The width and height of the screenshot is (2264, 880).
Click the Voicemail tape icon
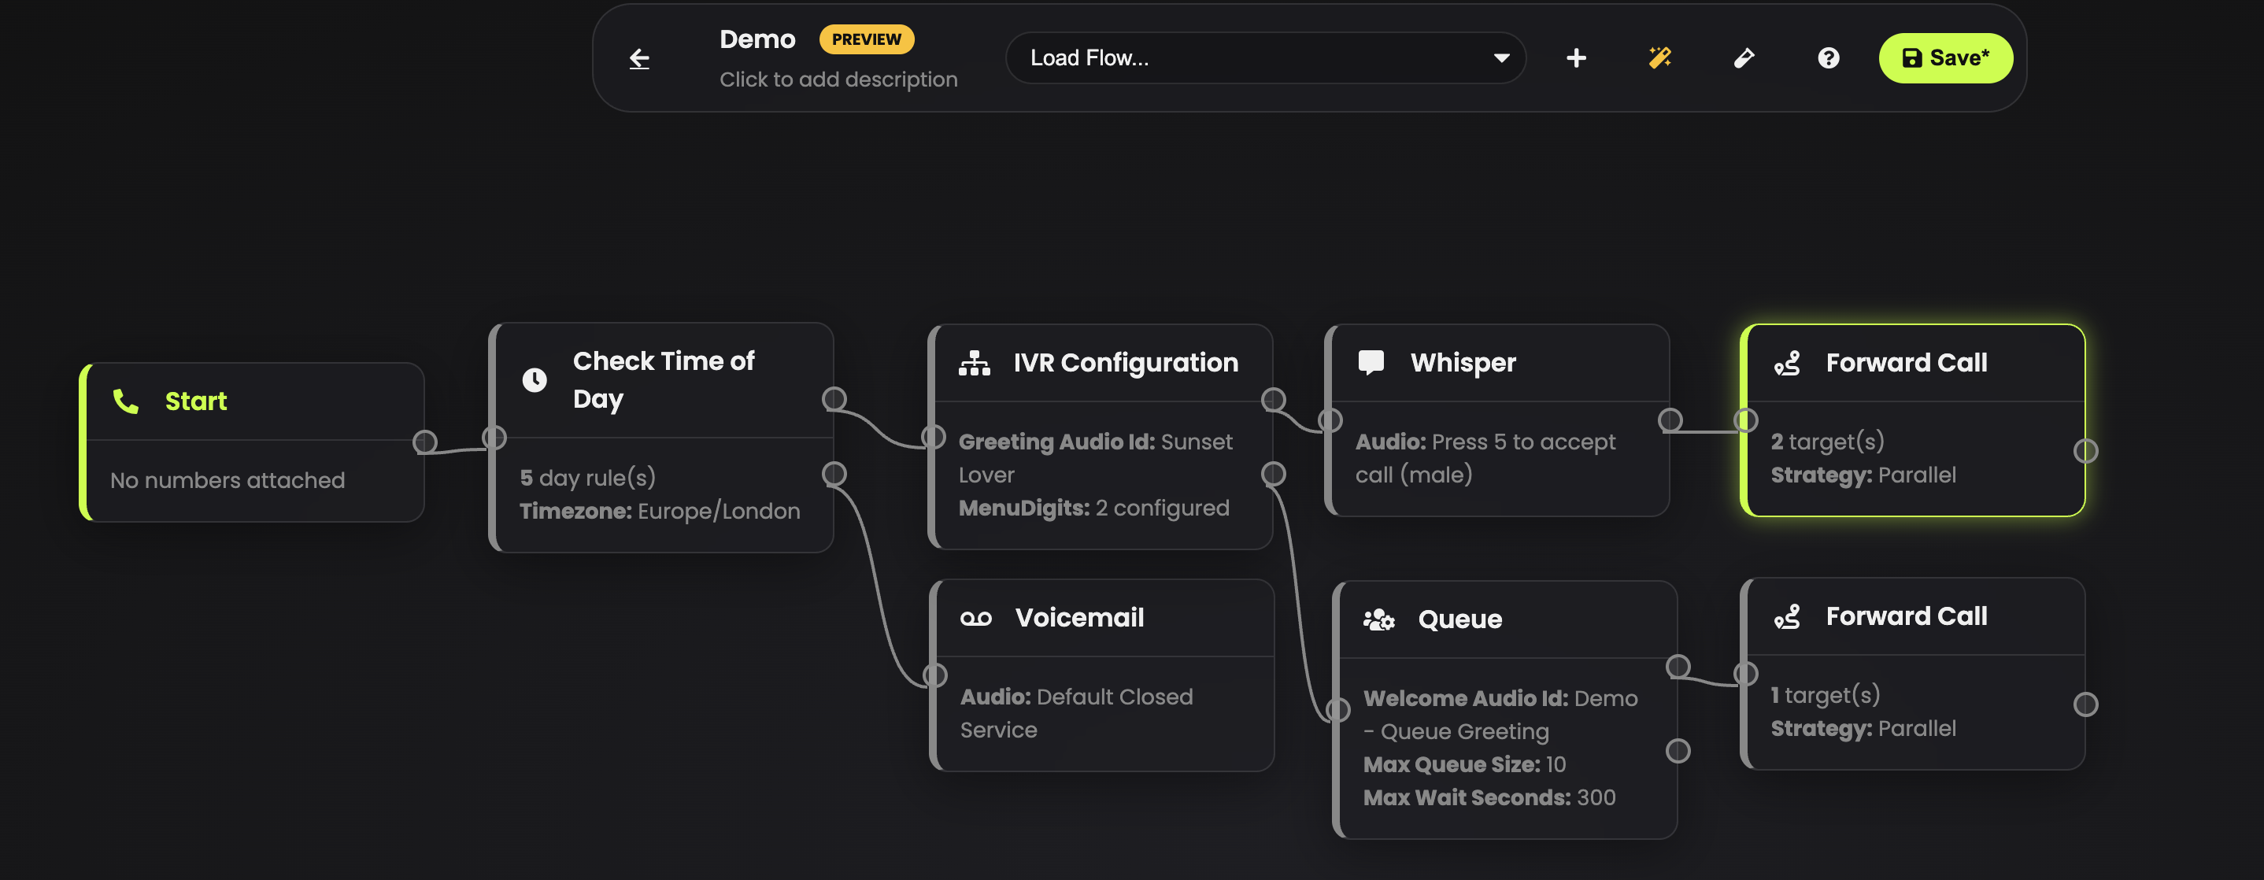click(x=975, y=618)
